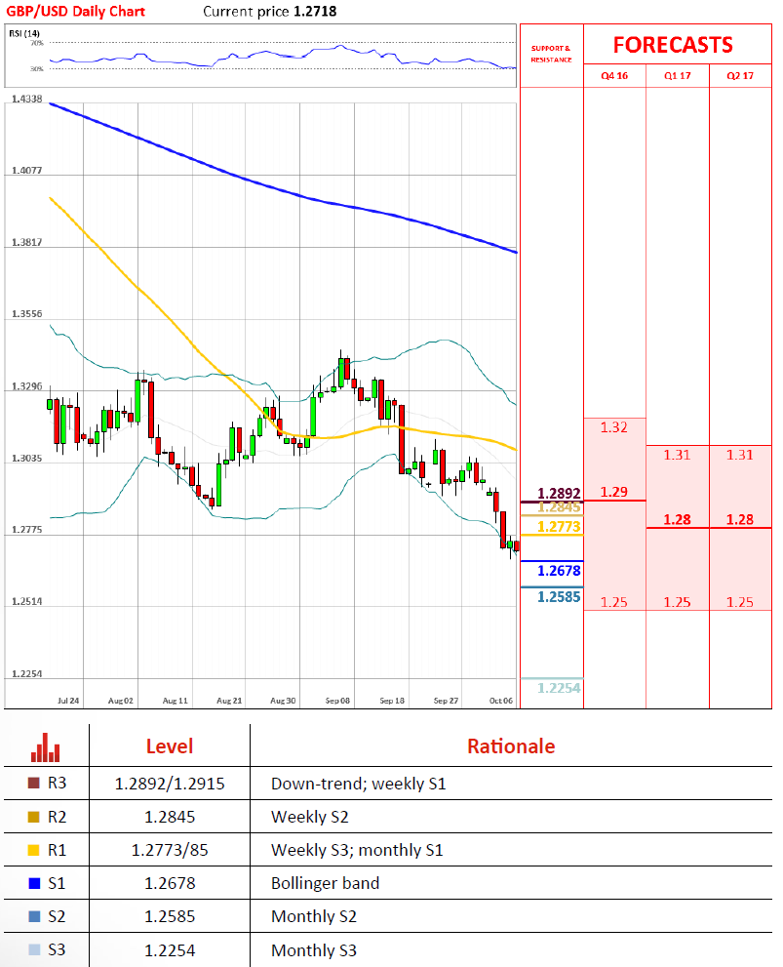Click the 1.2773/85 level cell
Viewport: 783px width, 967px height.
point(170,851)
